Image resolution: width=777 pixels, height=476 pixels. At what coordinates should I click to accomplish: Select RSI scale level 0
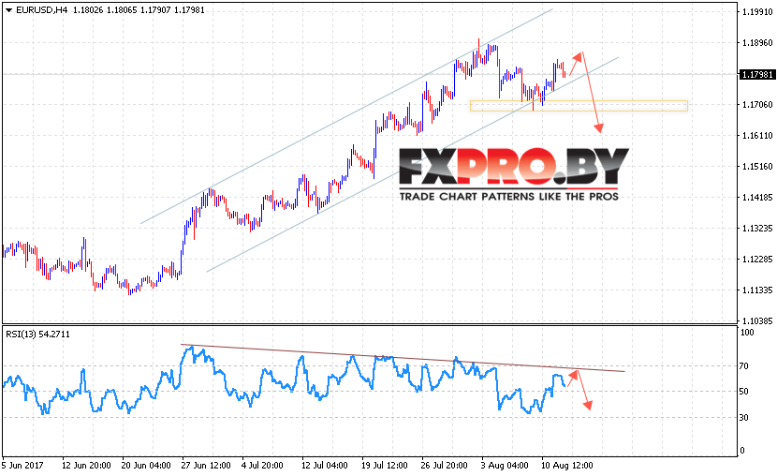741,450
